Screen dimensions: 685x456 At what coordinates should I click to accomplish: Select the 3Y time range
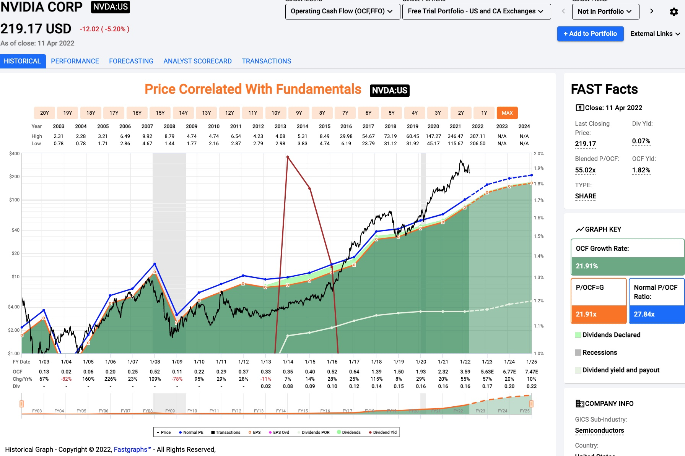click(x=438, y=113)
